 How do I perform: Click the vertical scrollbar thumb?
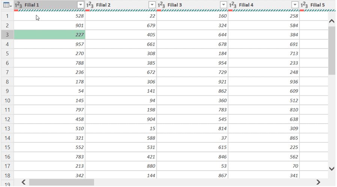332,51
